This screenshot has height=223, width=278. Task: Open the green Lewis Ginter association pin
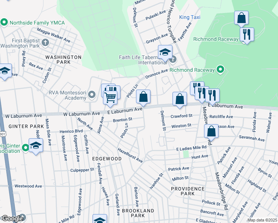[x=26, y=148]
